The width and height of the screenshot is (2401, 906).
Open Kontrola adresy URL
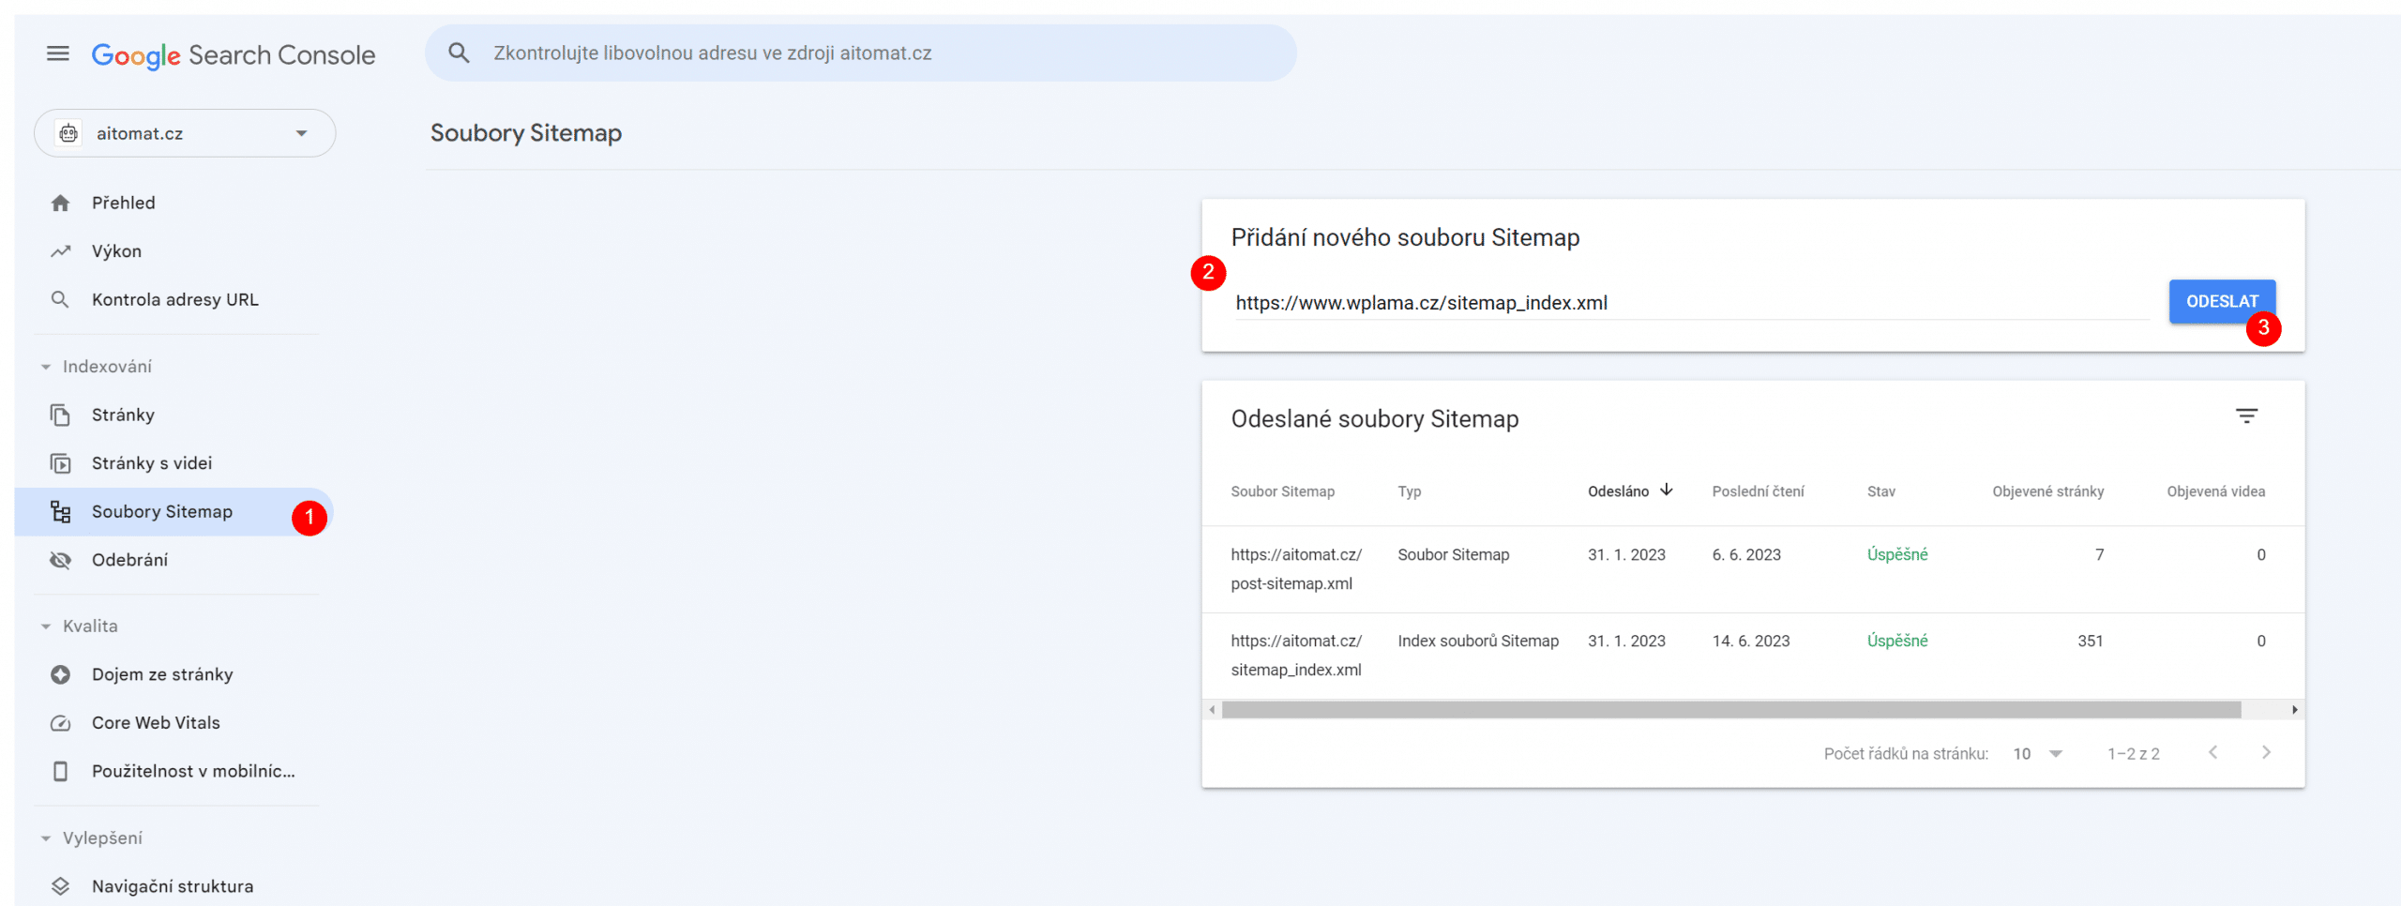(175, 299)
